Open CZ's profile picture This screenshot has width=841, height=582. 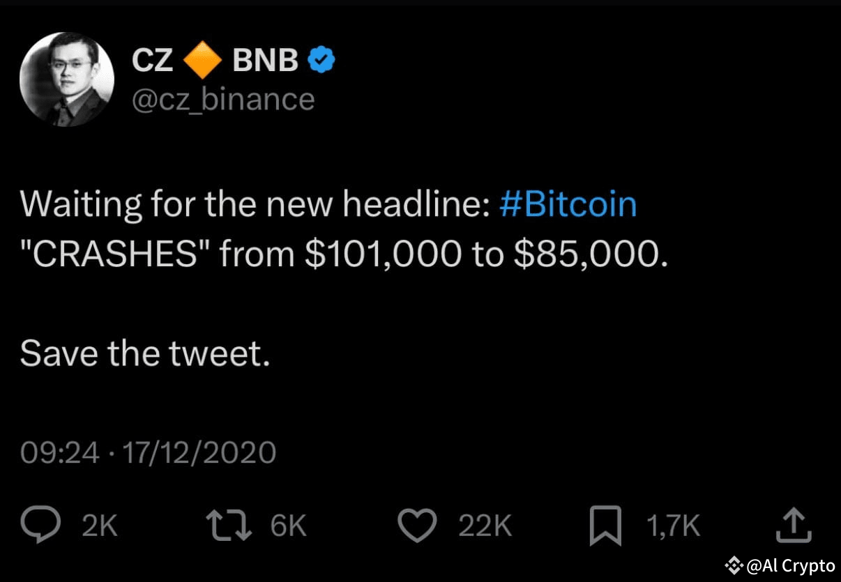click(66, 79)
